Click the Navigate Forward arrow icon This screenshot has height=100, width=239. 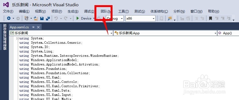tap(18, 18)
